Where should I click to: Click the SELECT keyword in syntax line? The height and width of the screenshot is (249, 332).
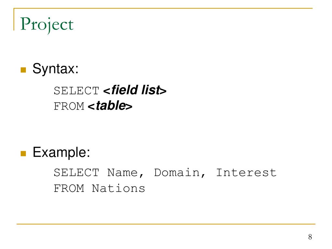(77, 91)
